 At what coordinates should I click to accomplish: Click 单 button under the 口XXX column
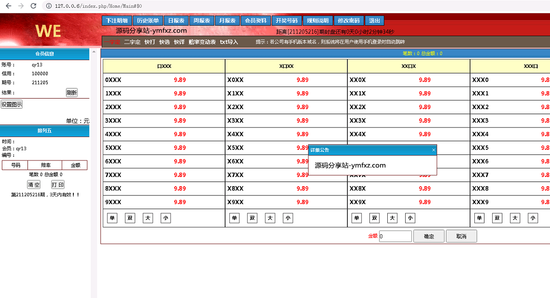(112, 218)
